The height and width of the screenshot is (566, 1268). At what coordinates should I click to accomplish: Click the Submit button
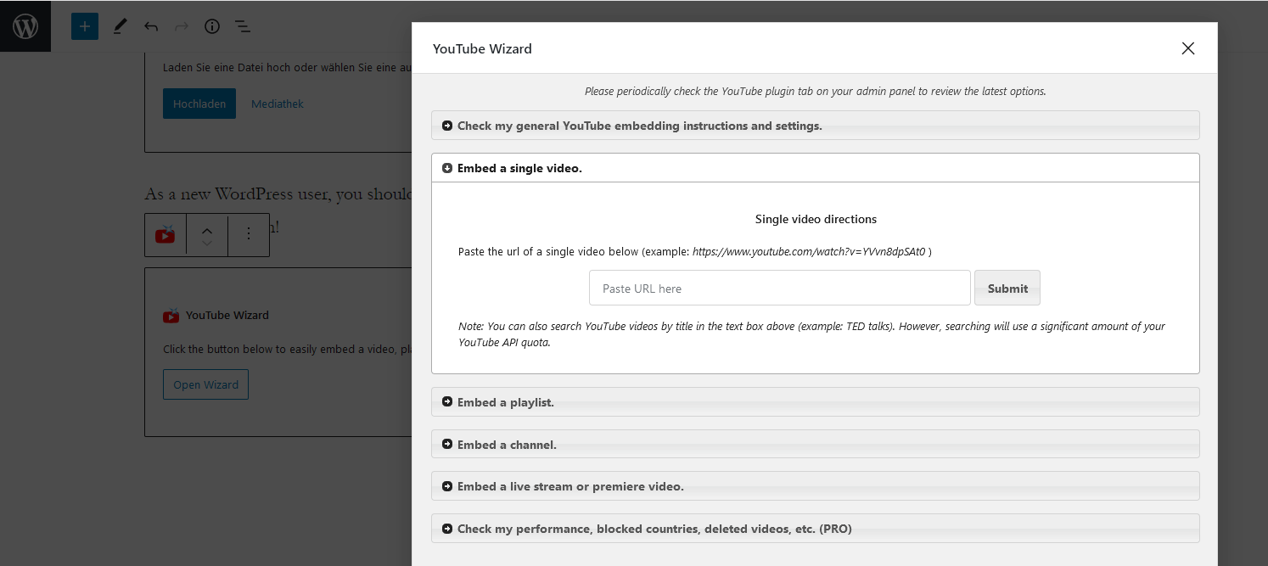pyautogui.click(x=1007, y=289)
